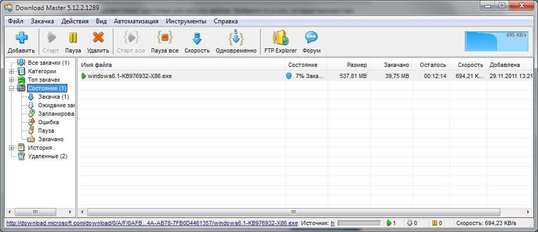Sort by Размер column header
The width and height of the screenshot is (538, 232).
[x=349, y=65]
